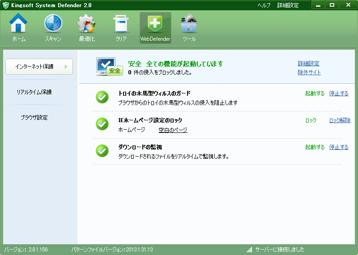Select the インターネット保護 sidebar tab
This screenshot has width=358, height=255.
point(39,67)
